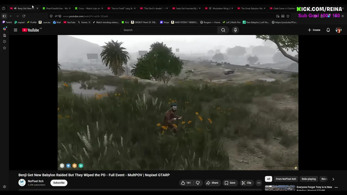Select the Role-playing chip
This screenshot has height=195, width=347.
coord(309,179)
